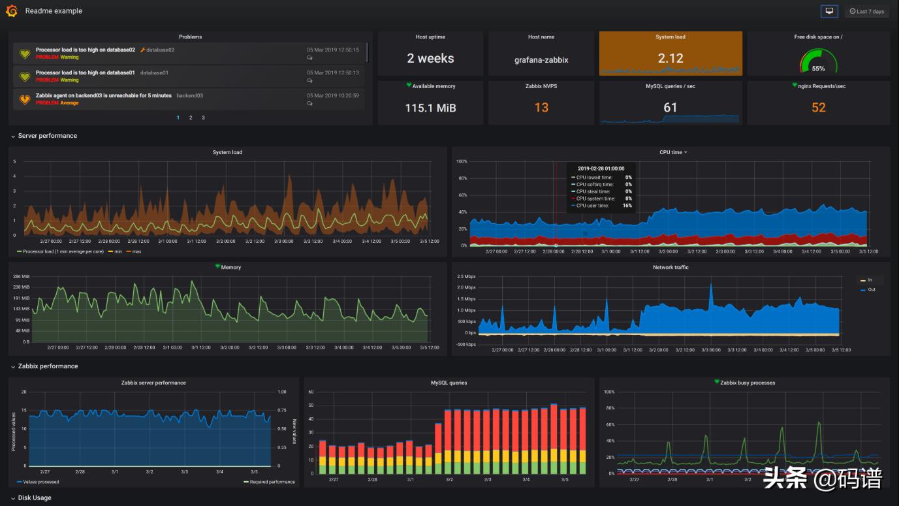Click the CPU user time 16% tooltip row
Viewport: 899px width, 506px height.
coord(601,206)
